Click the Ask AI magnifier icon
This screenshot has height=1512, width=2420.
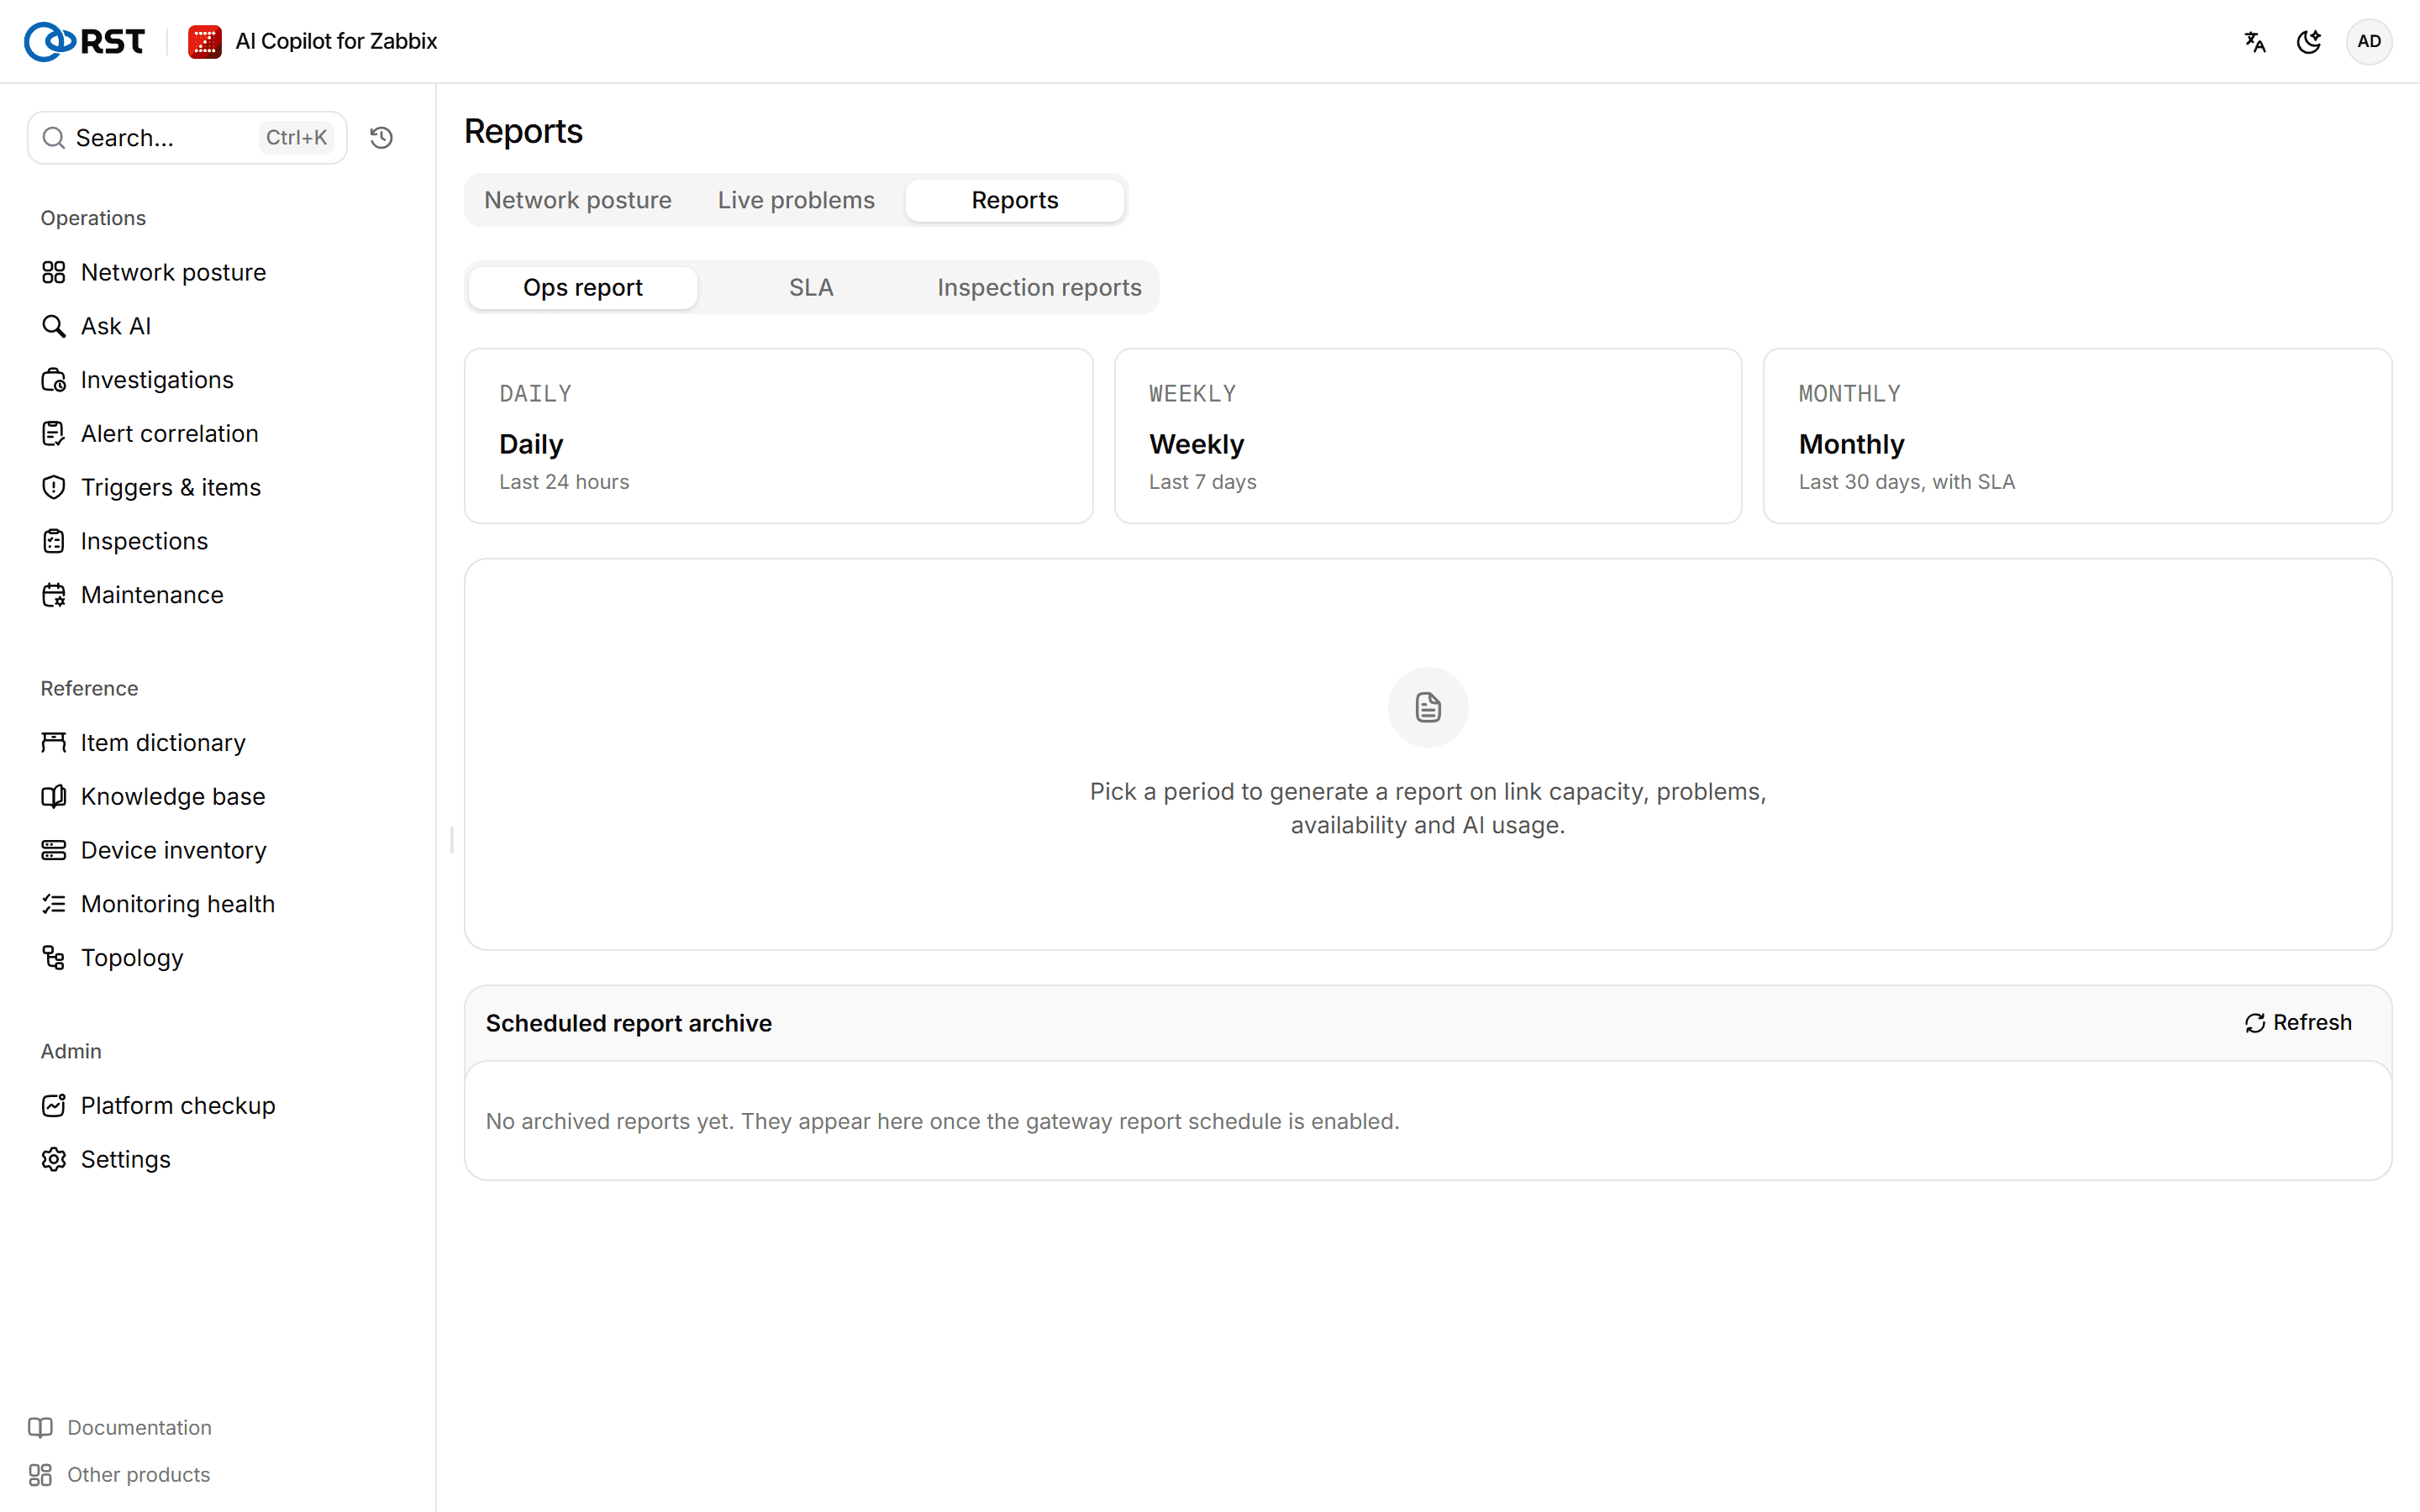click(54, 326)
